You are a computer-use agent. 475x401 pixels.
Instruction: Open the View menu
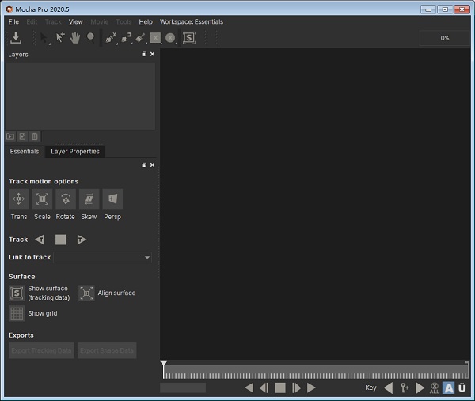(x=75, y=22)
